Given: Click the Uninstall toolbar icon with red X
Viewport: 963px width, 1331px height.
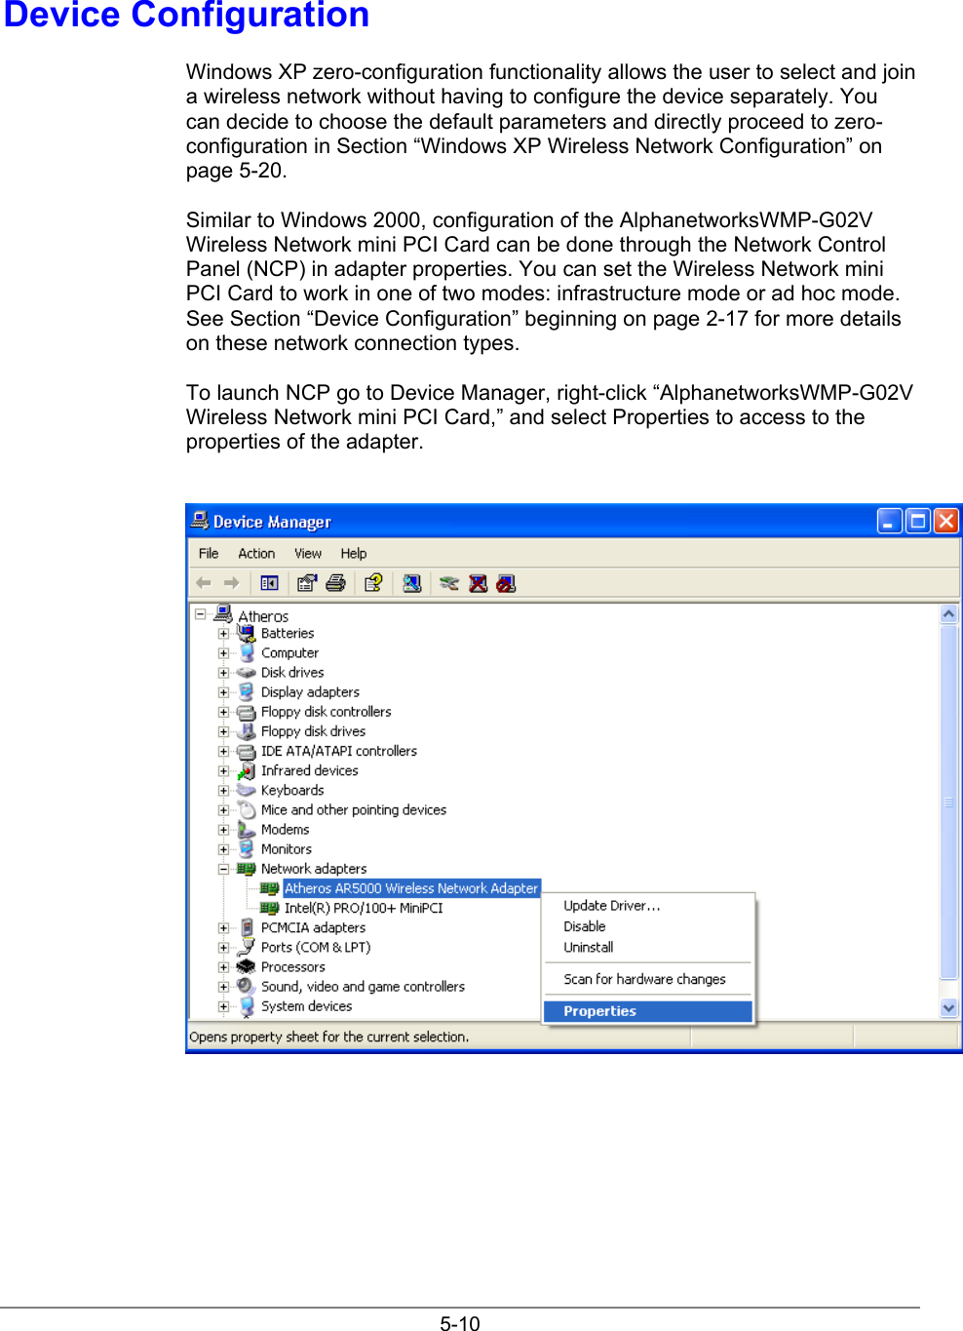Looking at the screenshot, I should coord(478,583).
